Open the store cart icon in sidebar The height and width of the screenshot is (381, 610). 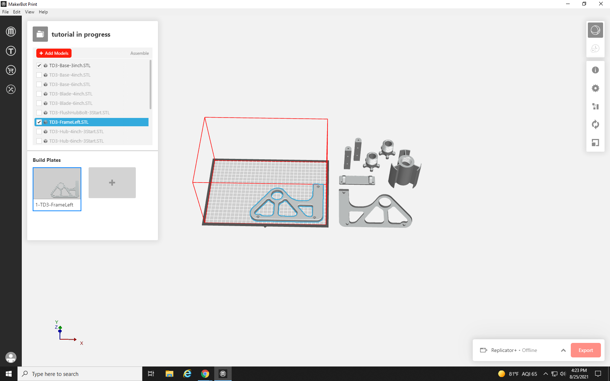[11, 70]
